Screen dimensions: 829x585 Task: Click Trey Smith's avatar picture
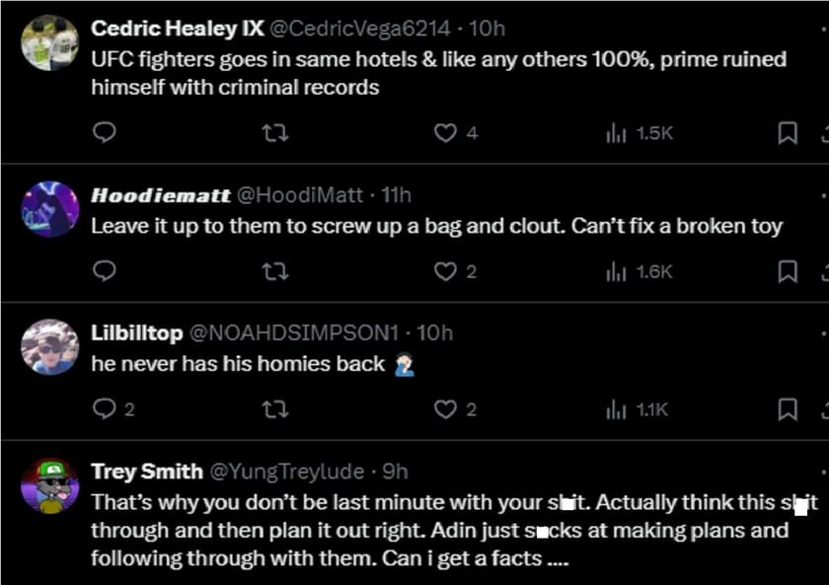[x=49, y=485]
